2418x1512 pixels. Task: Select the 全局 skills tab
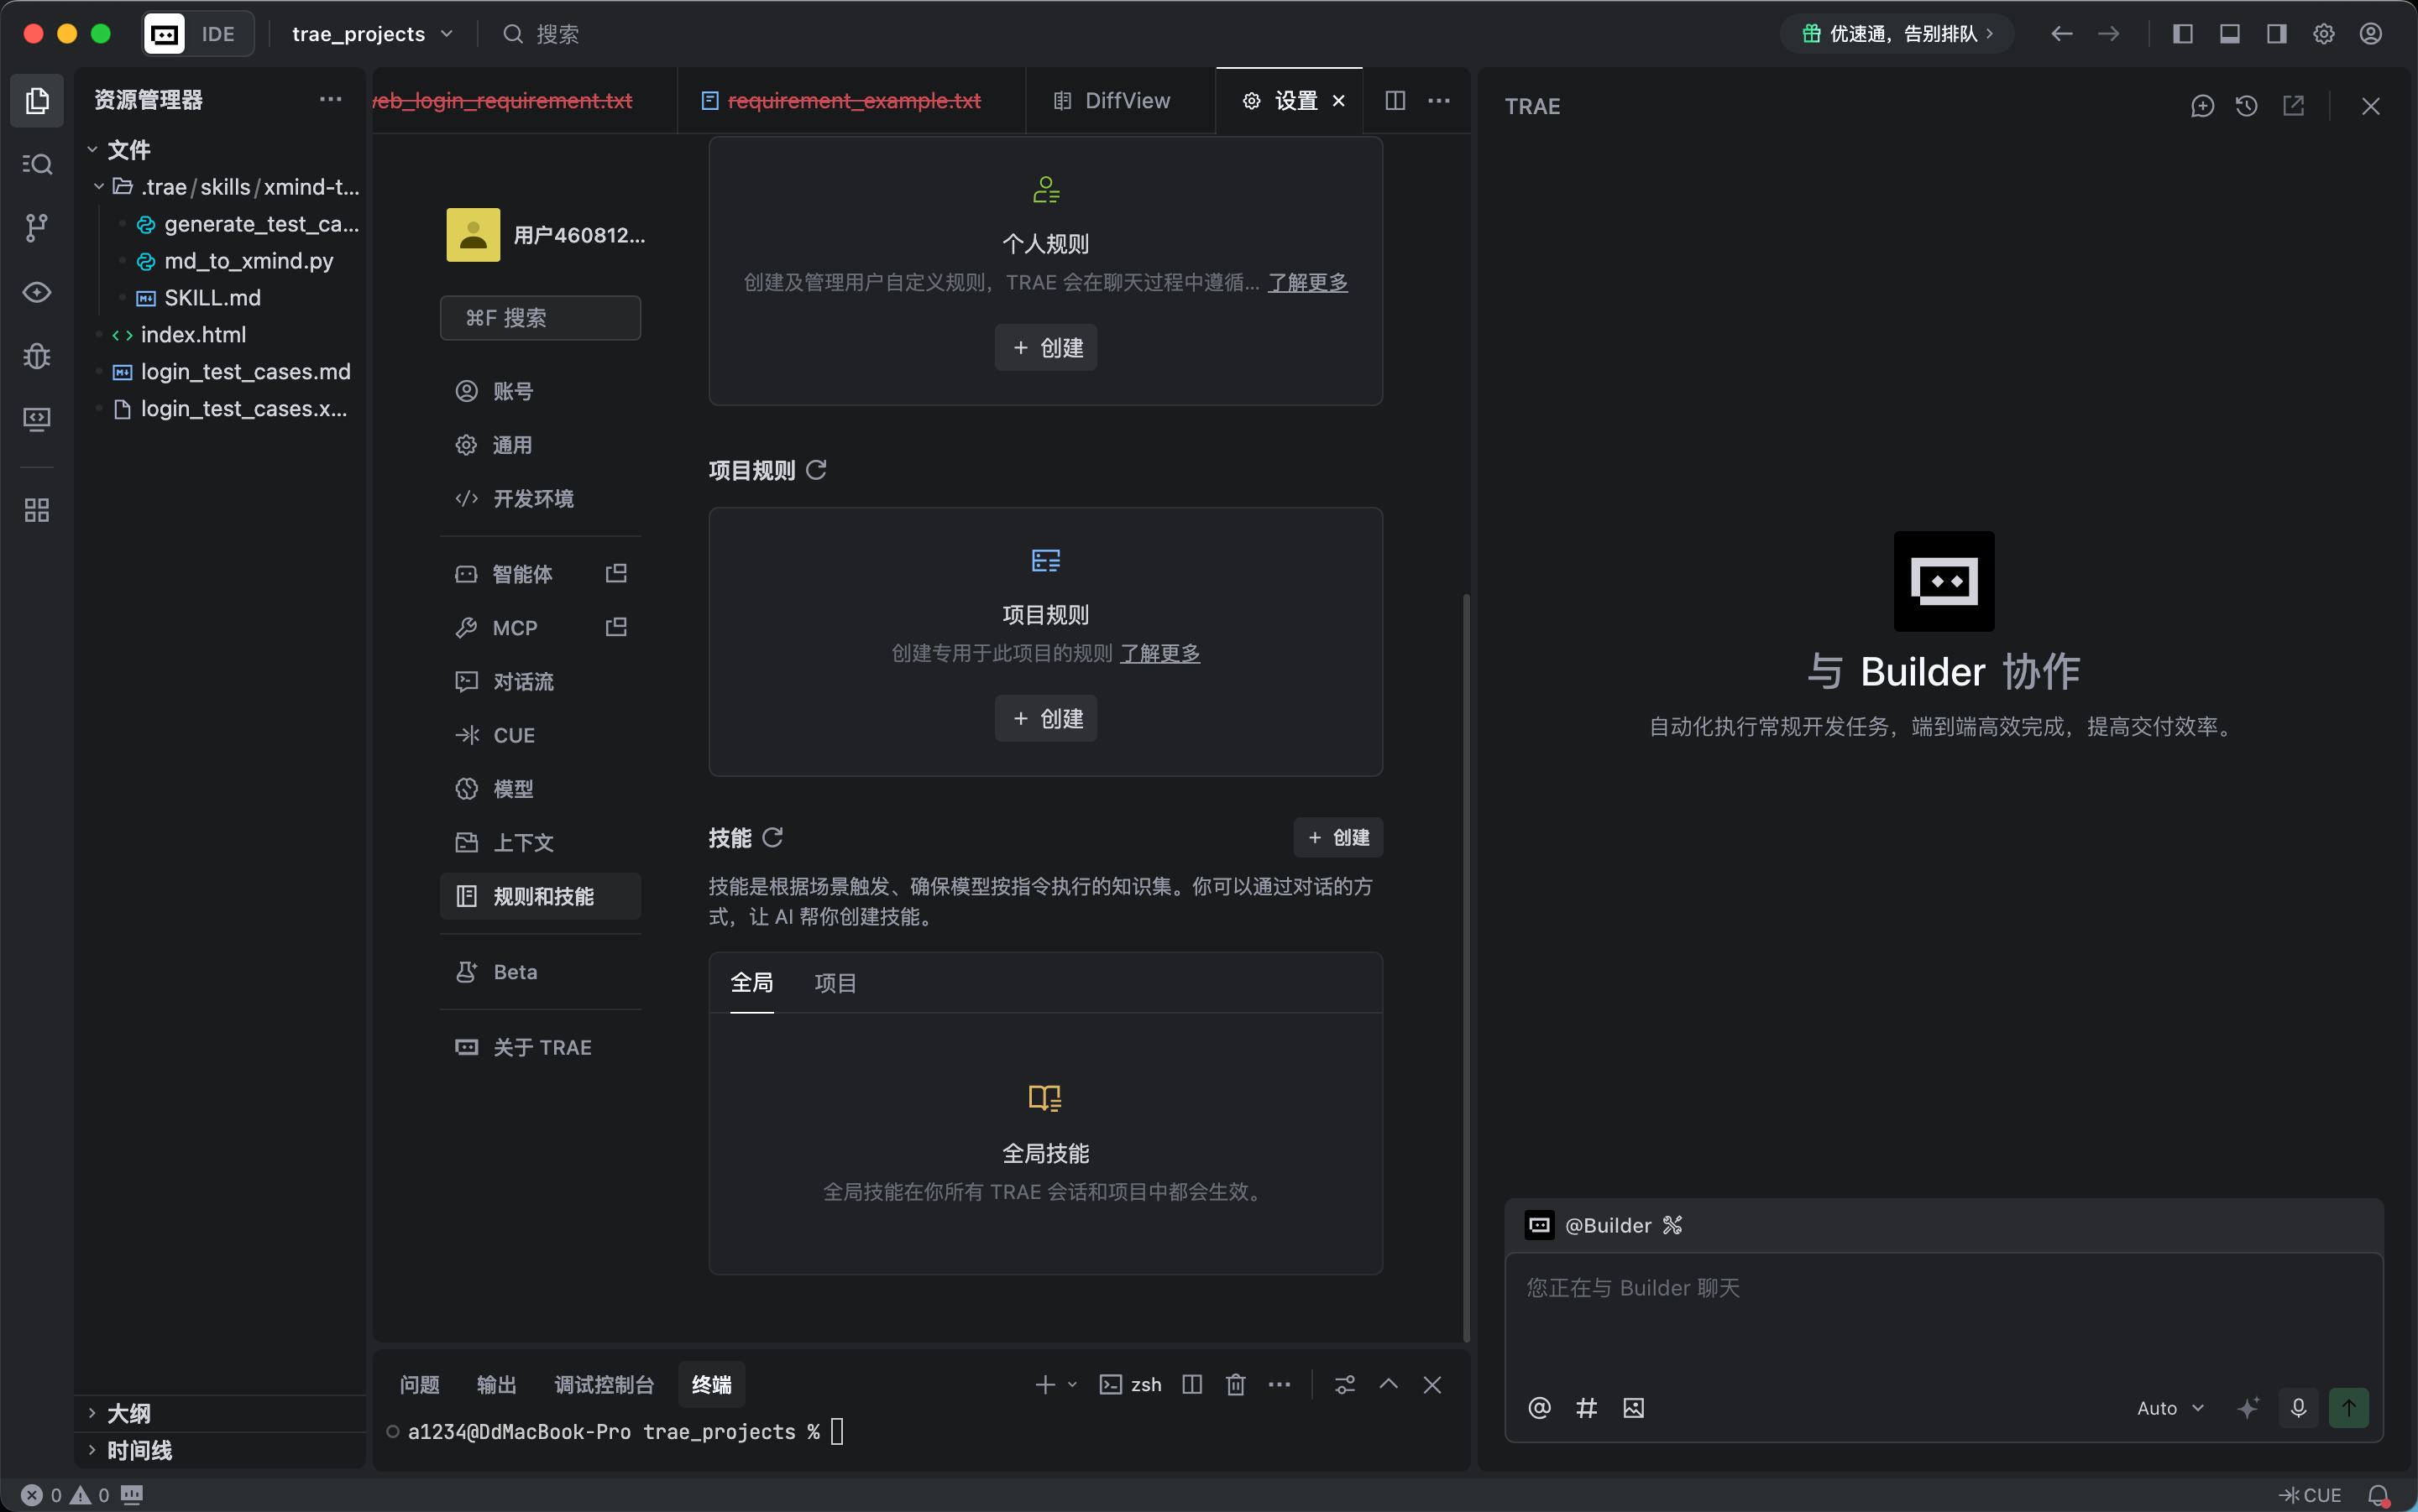coord(751,983)
